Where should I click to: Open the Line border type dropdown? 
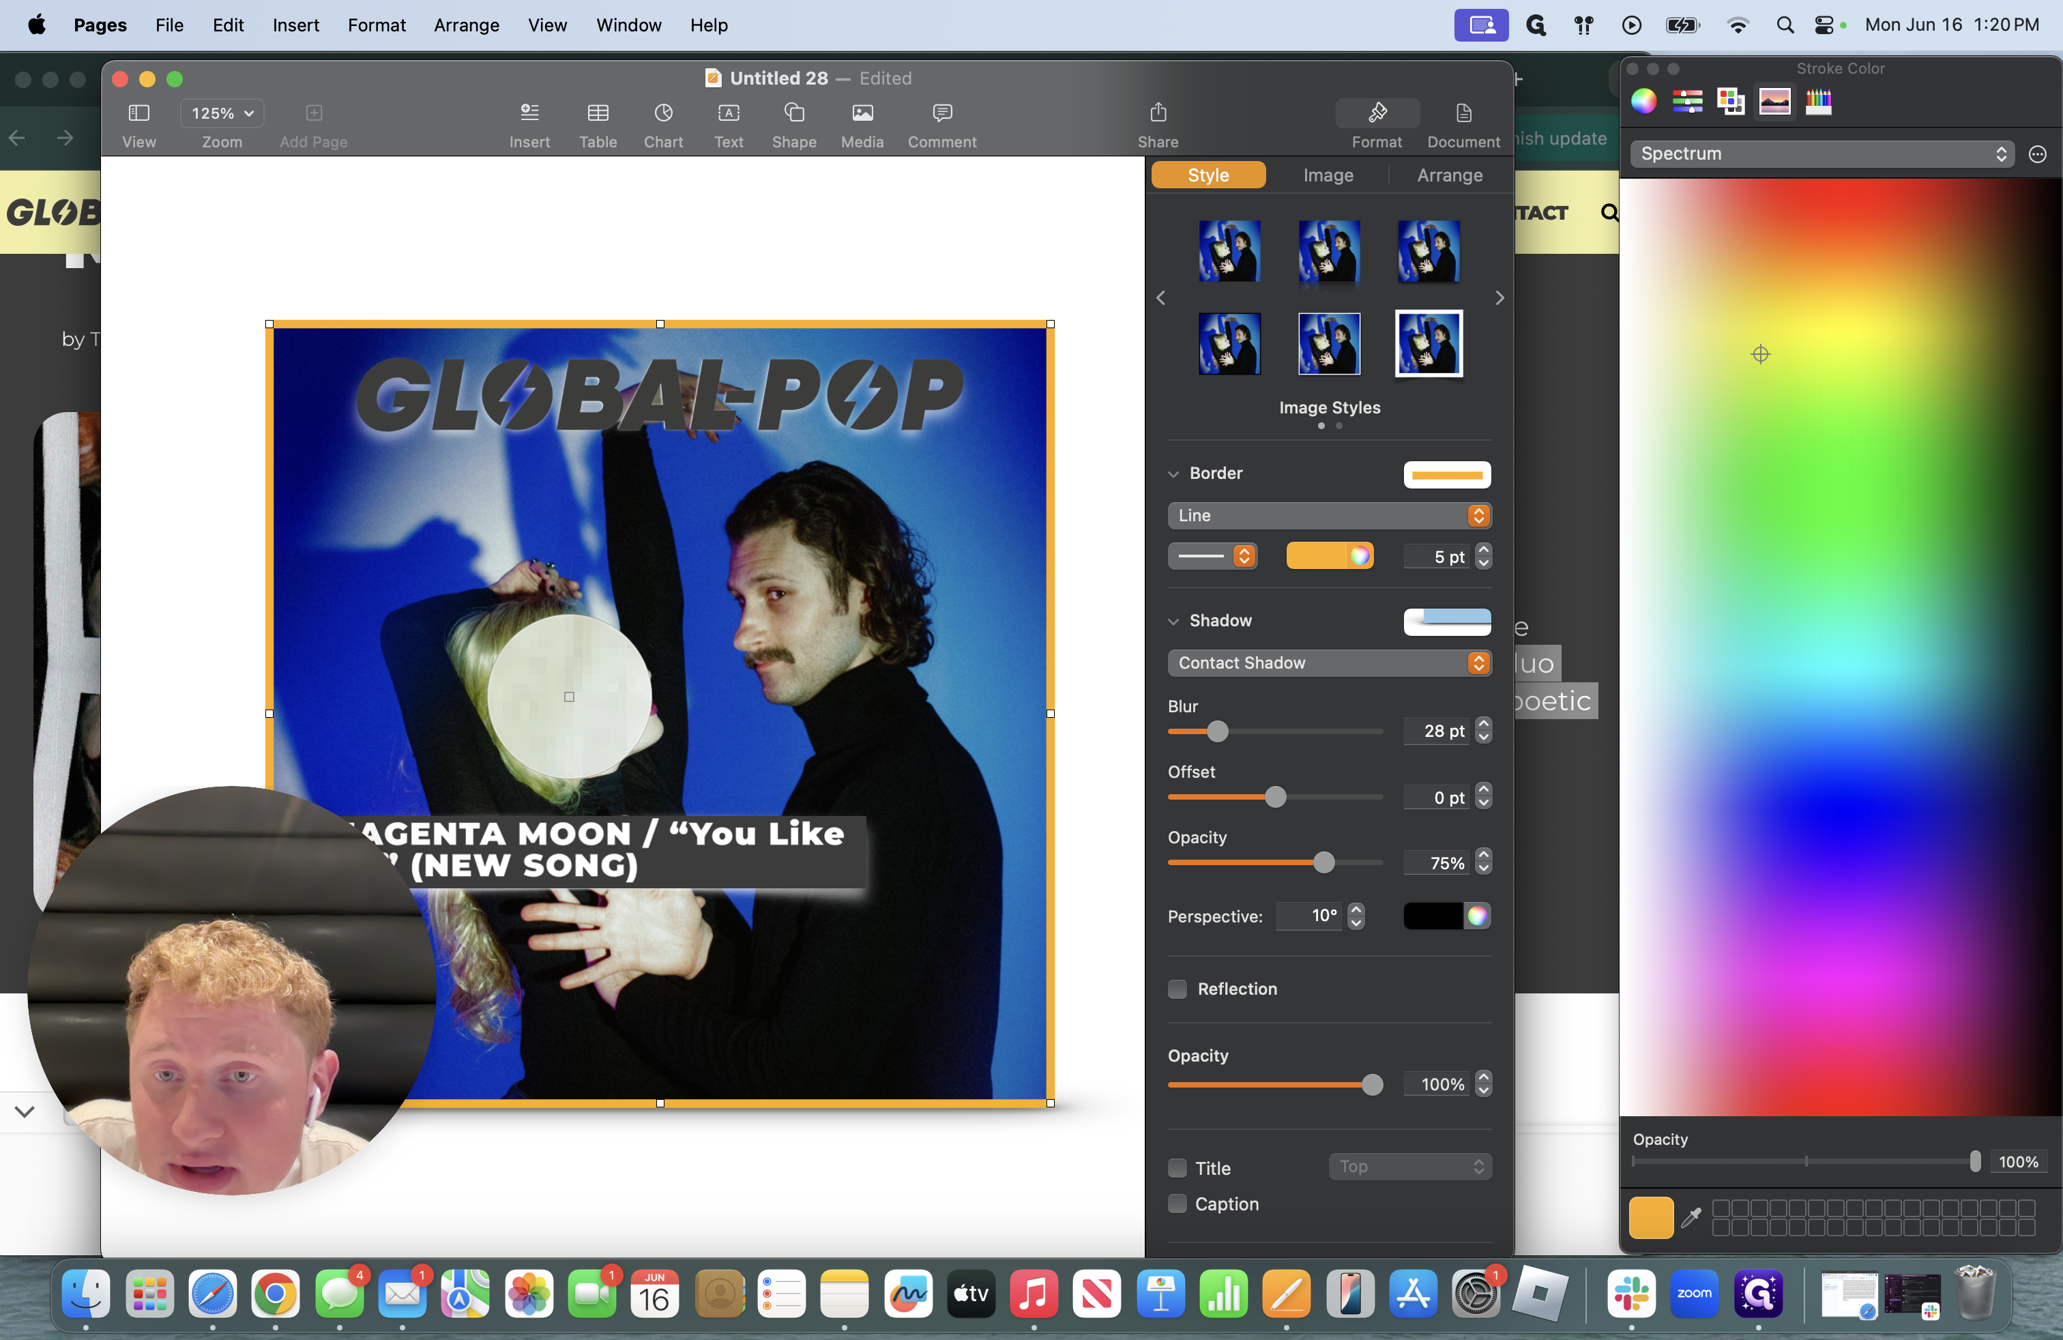click(x=1329, y=515)
